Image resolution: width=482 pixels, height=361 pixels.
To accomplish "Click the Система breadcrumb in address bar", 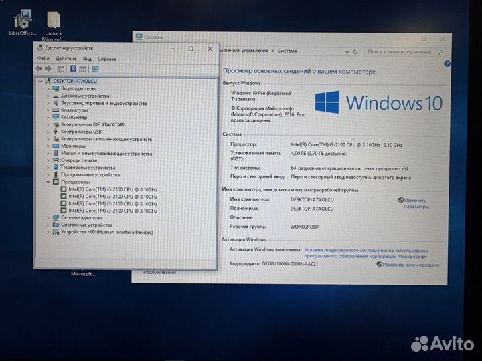I will (x=287, y=51).
